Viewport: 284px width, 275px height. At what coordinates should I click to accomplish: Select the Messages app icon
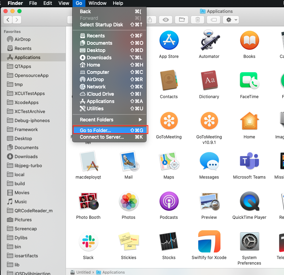[209, 161]
